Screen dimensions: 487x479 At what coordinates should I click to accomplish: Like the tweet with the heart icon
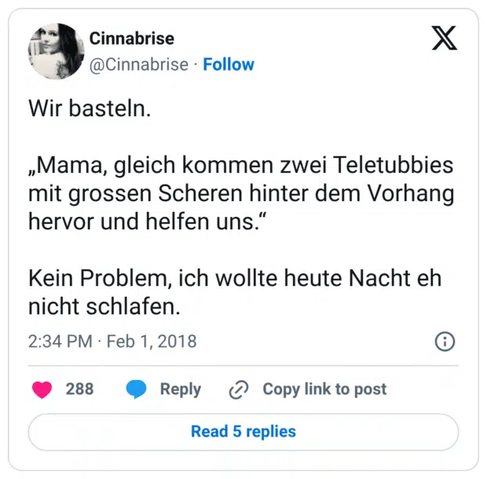coord(42,389)
